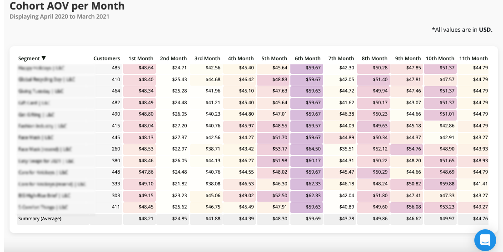Viewport: 503px width, 252px height.
Task: Click the 'All values are in USD' note
Action: click(462, 30)
